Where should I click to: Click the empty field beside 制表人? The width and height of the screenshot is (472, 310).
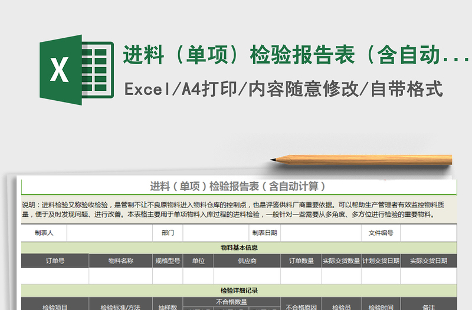pyautogui.click(x=110, y=233)
